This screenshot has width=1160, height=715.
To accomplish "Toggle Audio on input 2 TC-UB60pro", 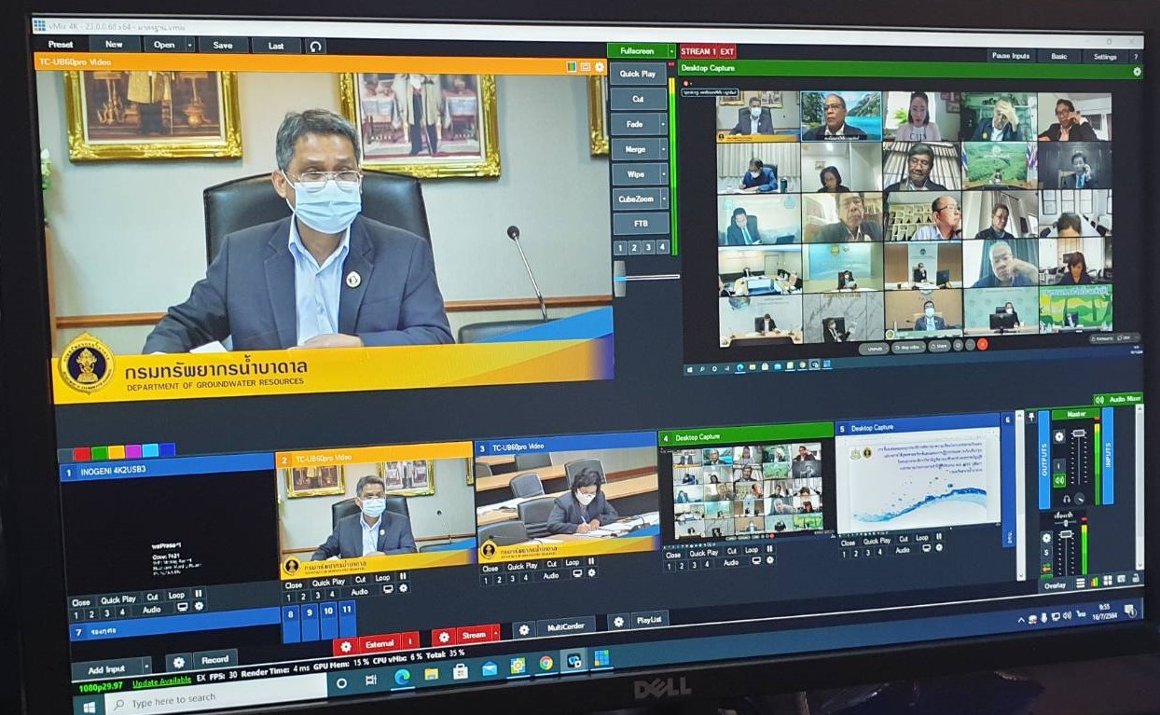I will click(359, 592).
